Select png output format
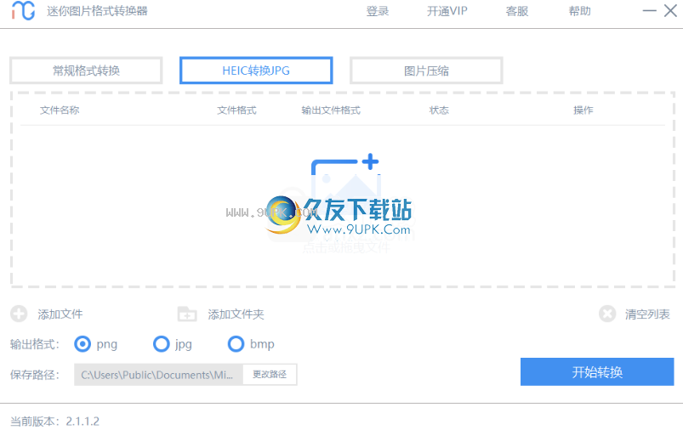The image size is (683, 430). click(x=83, y=344)
